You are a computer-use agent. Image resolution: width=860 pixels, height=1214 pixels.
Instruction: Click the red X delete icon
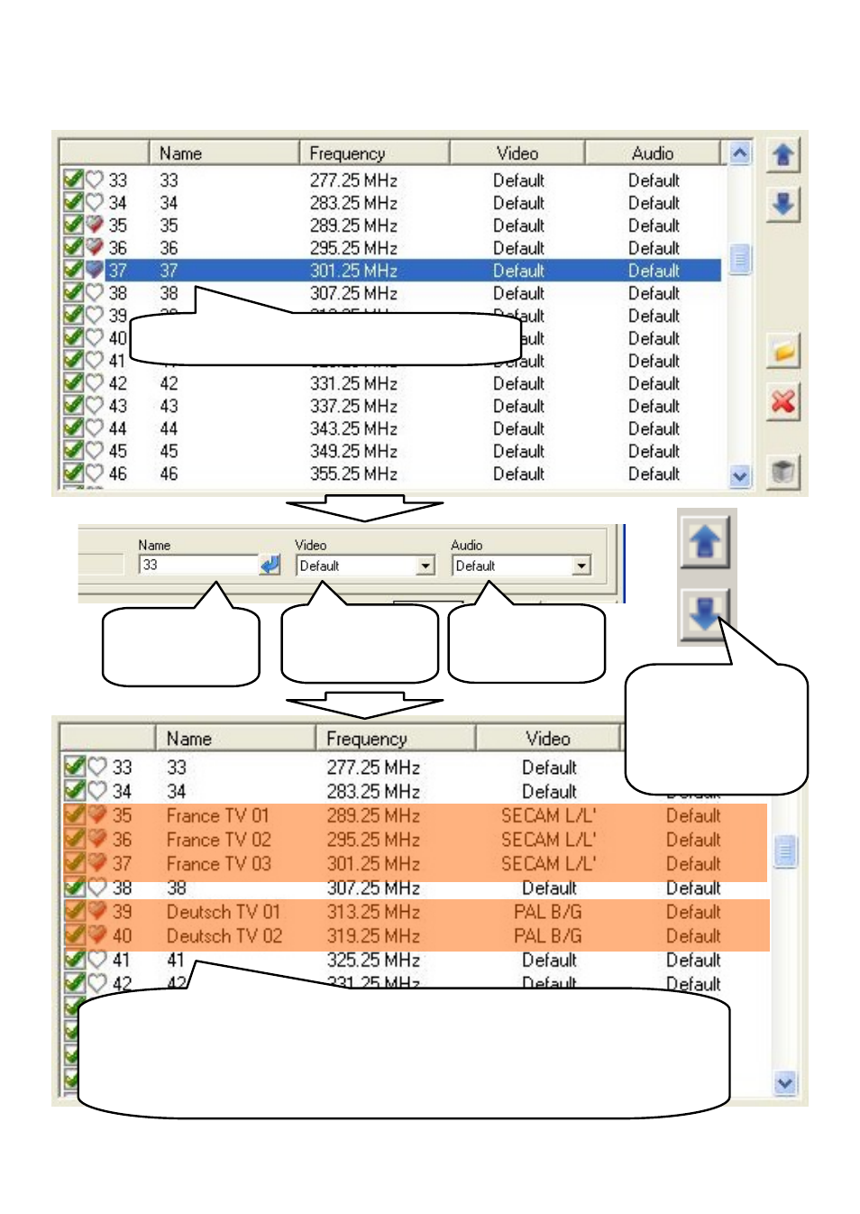(782, 401)
